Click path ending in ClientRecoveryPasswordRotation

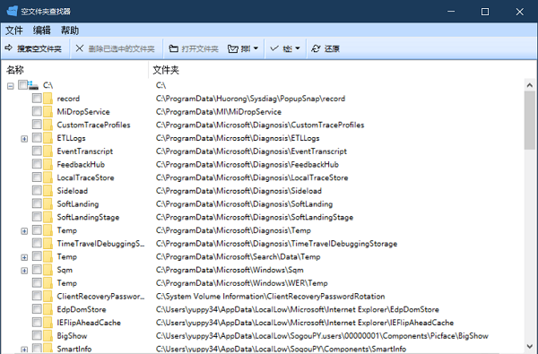[x=271, y=296]
